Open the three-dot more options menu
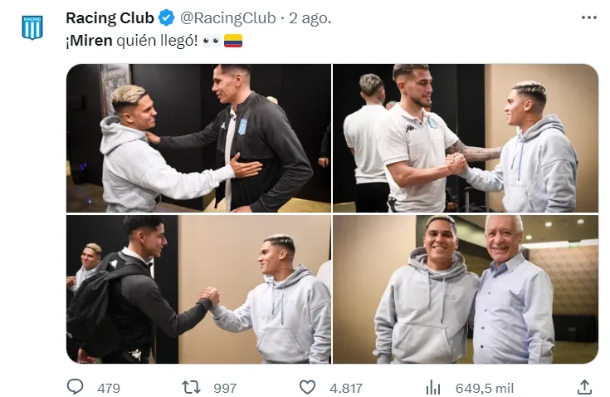610x397 pixels. (x=588, y=17)
